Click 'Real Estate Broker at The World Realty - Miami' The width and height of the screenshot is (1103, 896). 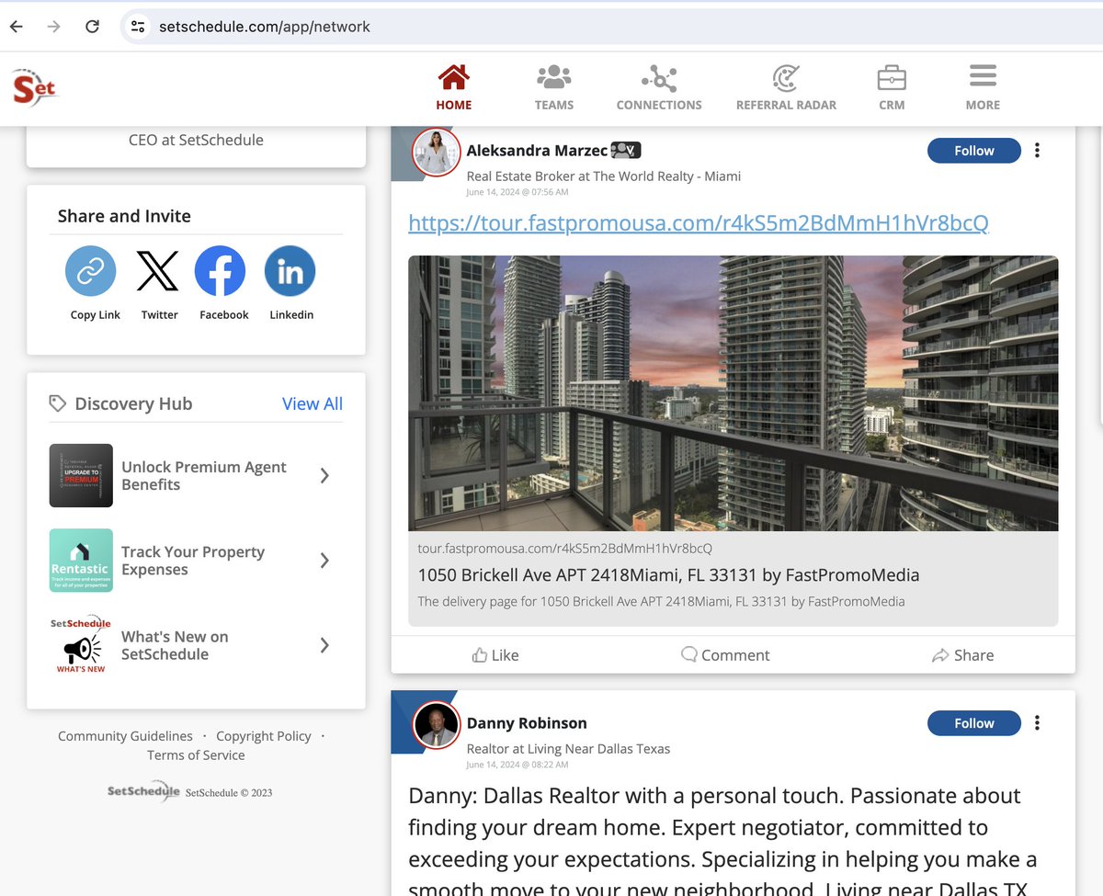pyautogui.click(x=604, y=176)
